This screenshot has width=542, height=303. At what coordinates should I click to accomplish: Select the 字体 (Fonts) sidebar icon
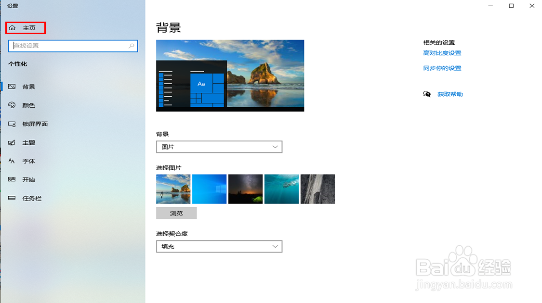12,161
